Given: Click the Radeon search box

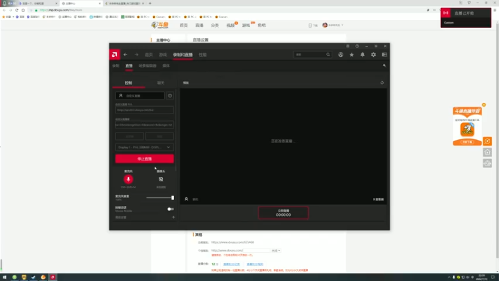Looking at the screenshot, I should pyautogui.click(x=312, y=54).
